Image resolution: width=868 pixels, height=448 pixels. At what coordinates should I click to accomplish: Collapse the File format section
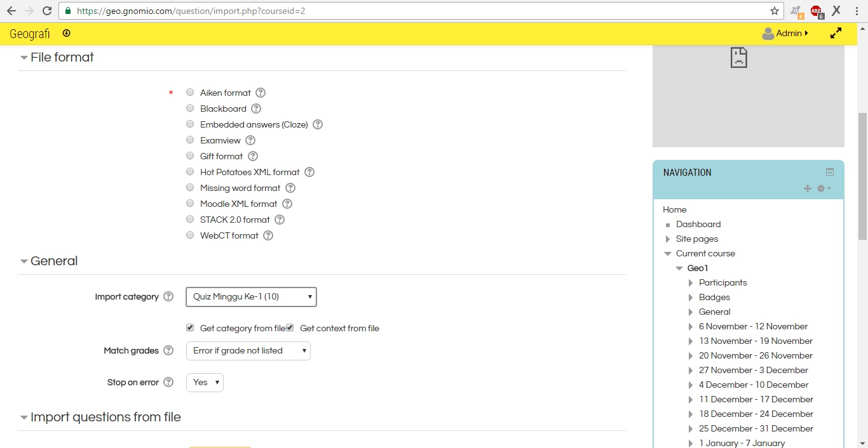click(57, 57)
